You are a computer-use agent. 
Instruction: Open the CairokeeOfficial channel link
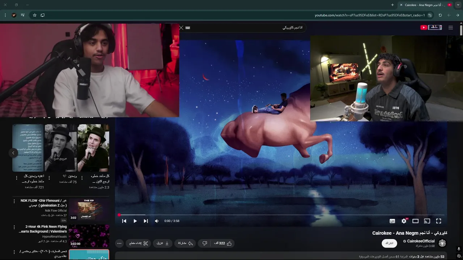pyautogui.click(x=421, y=241)
